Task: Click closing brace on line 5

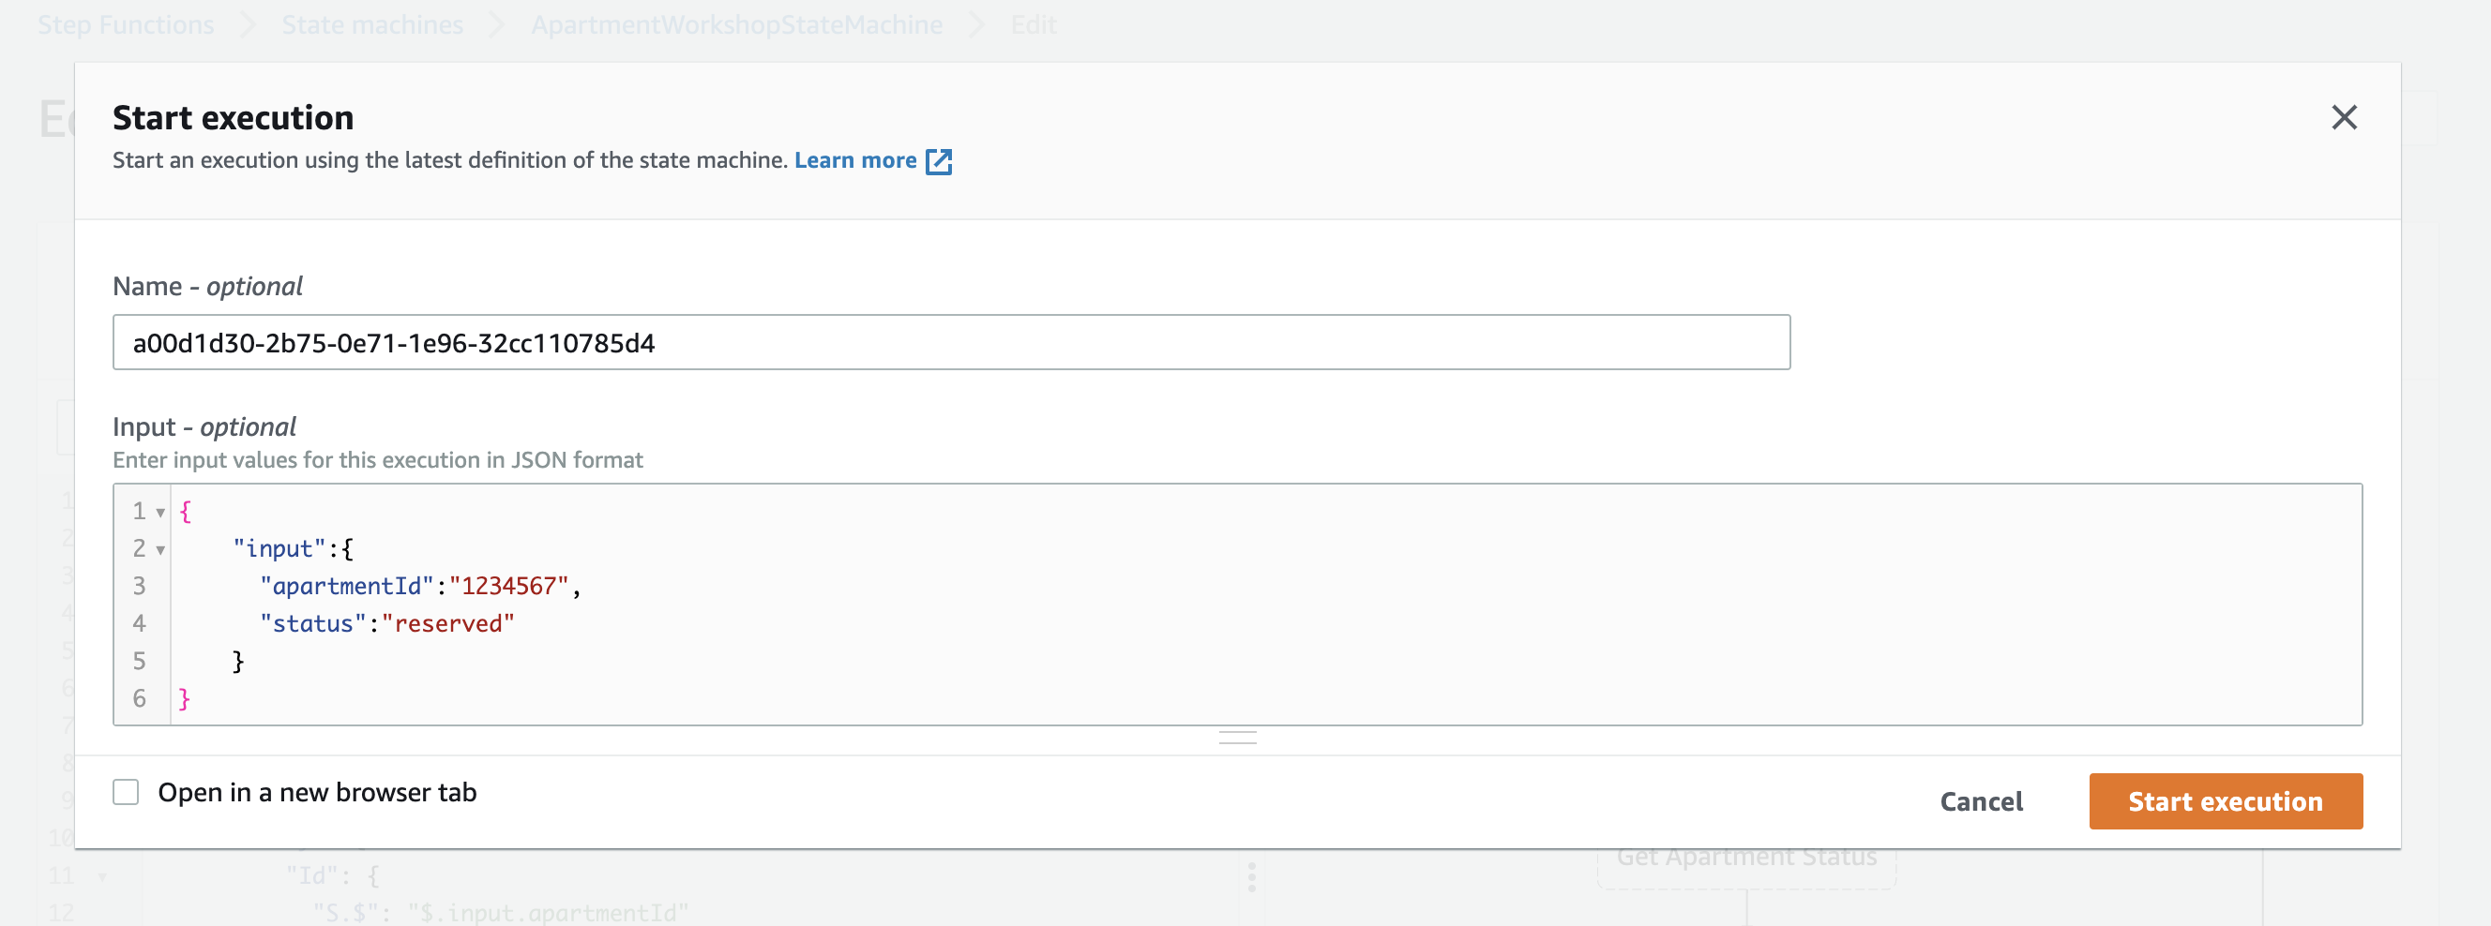Action: 238,661
